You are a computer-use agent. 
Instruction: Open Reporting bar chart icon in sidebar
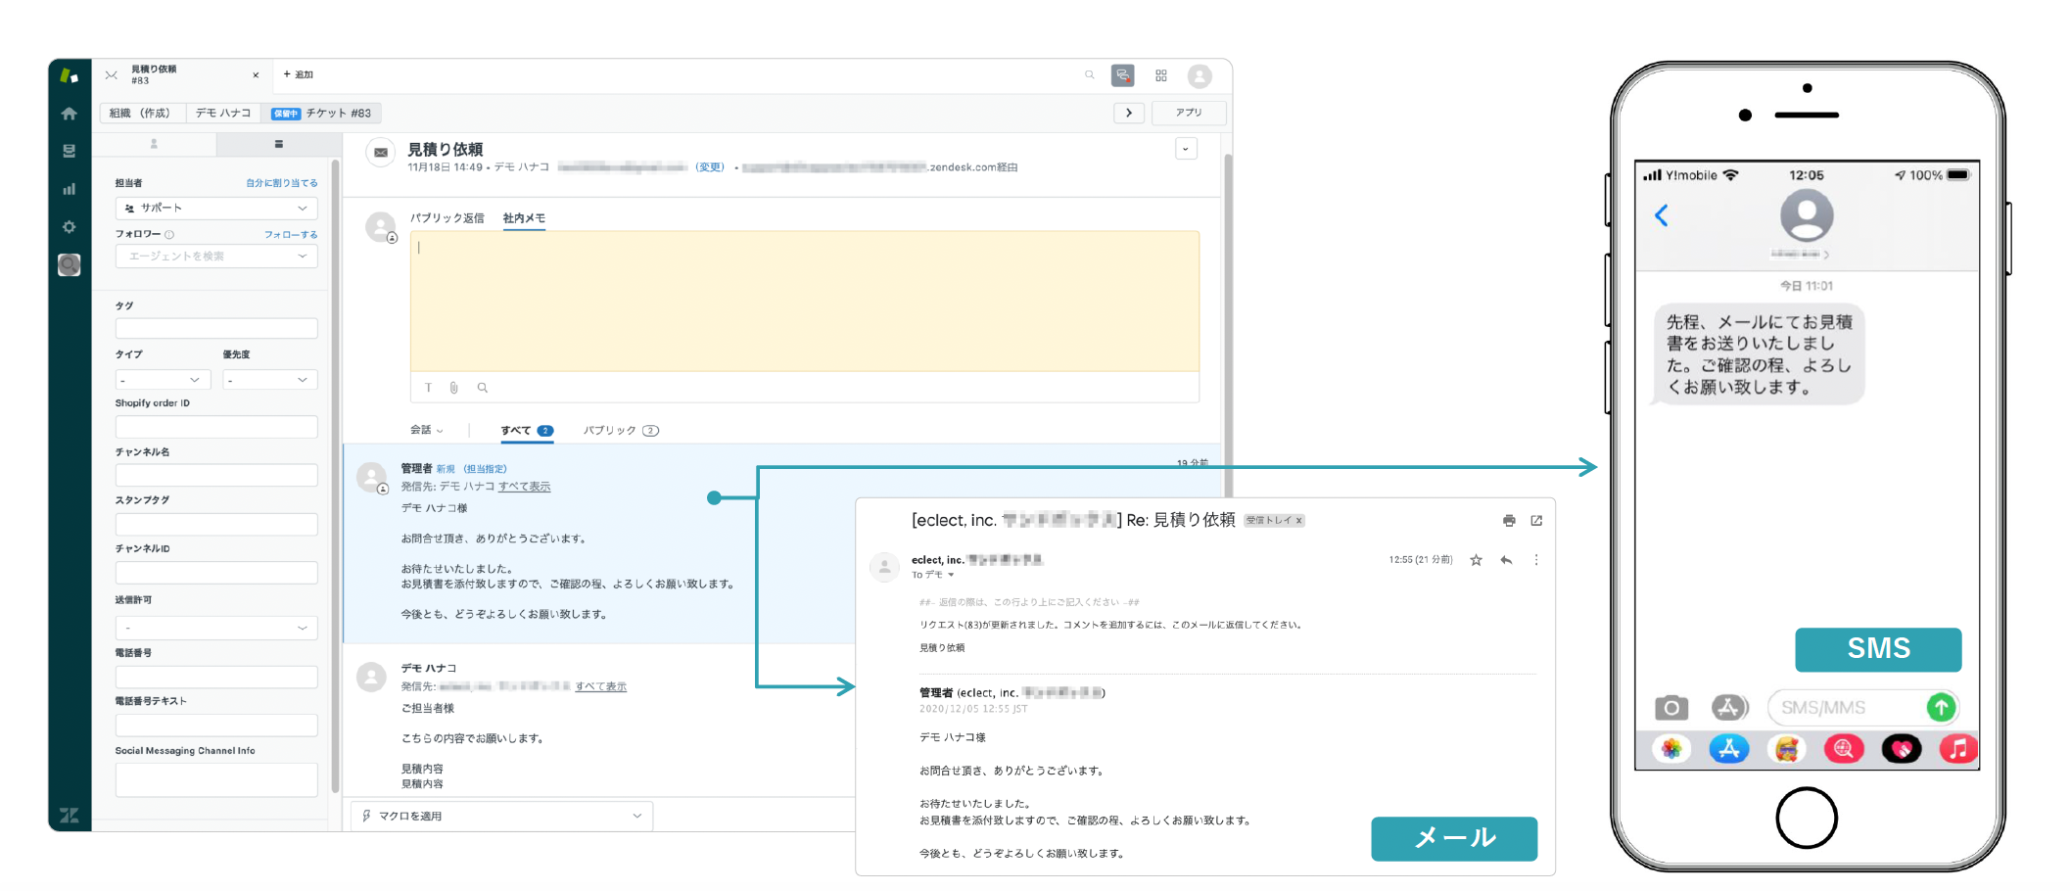pos(69,189)
